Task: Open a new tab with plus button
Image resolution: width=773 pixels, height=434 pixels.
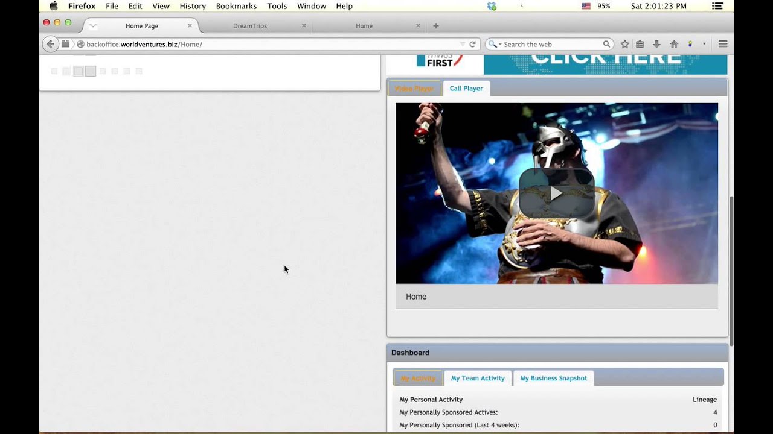Action: coord(436,26)
